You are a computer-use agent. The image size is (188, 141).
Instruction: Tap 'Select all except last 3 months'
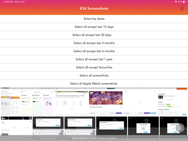click(x=94, y=43)
